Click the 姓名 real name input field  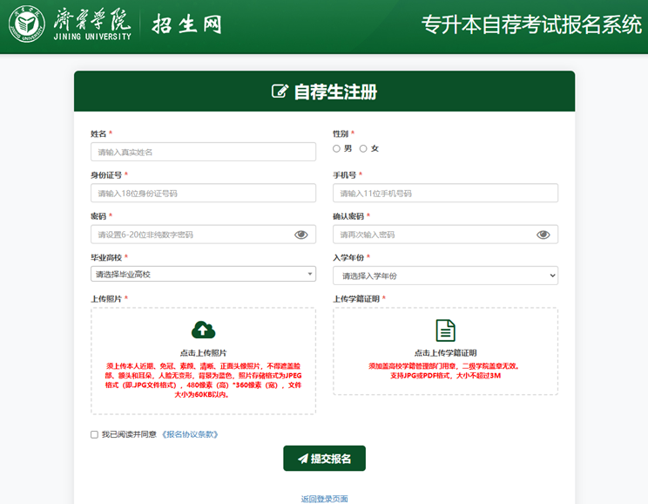[203, 152]
